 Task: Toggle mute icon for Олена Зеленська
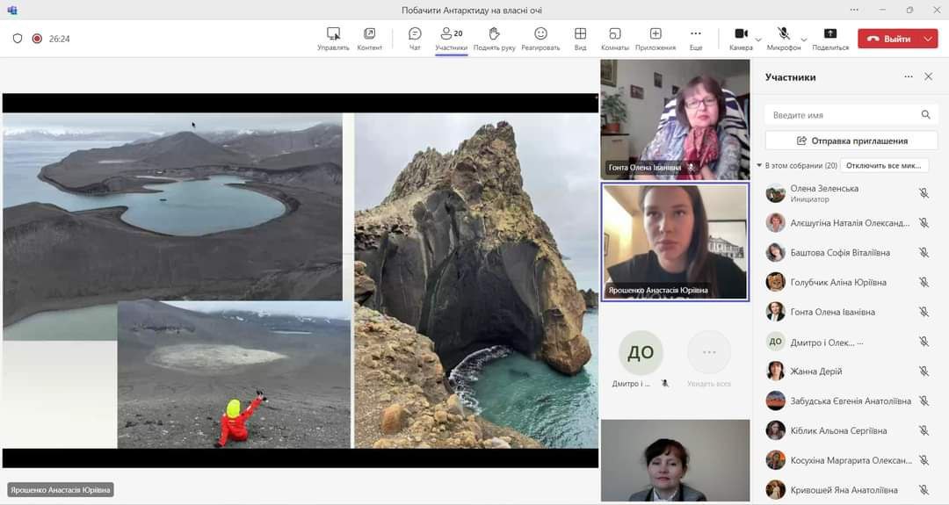(924, 193)
